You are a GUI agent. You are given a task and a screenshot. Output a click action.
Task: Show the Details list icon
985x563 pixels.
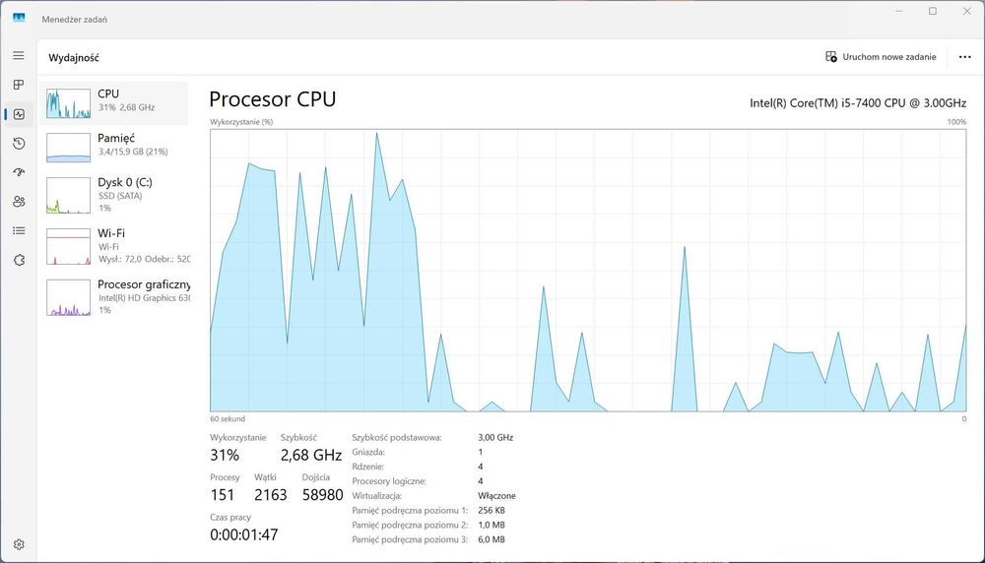19,230
